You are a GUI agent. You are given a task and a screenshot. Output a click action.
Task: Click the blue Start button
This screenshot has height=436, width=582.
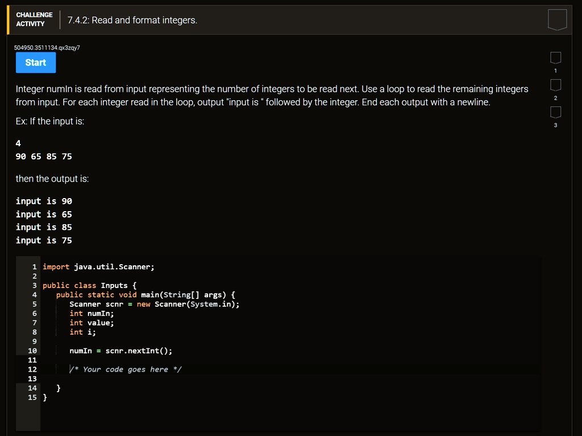click(36, 63)
